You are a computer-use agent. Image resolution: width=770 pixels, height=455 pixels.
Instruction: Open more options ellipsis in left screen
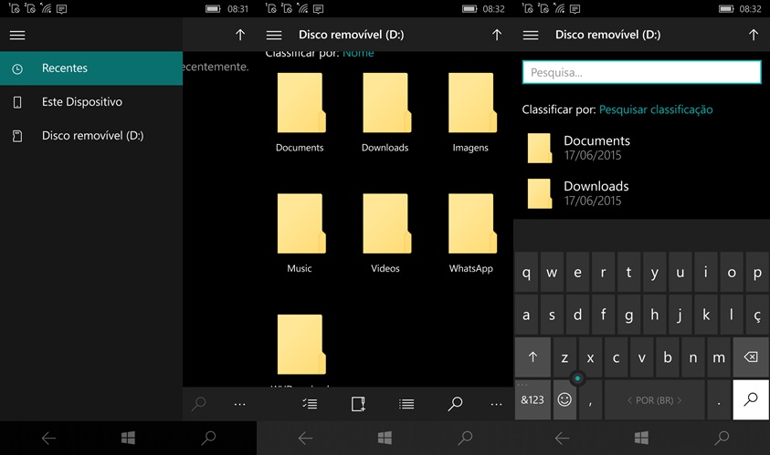pyautogui.click(x=239, y=405)
